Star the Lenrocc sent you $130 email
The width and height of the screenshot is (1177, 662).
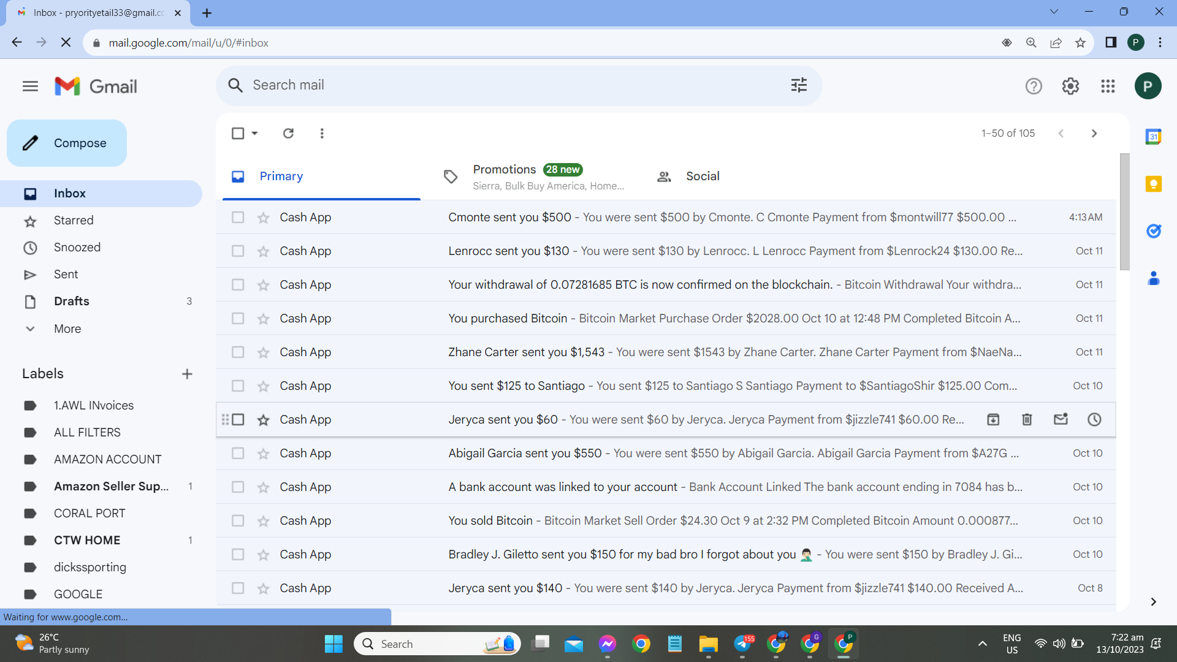[x=263, y=251]
